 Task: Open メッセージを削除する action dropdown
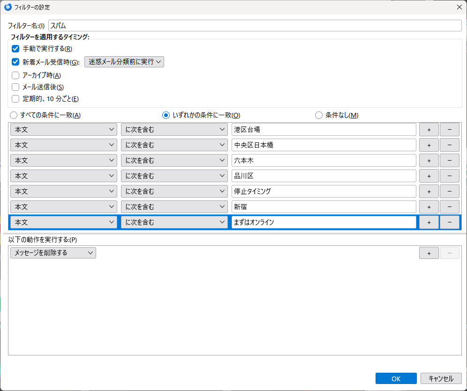tap(53, 253)
